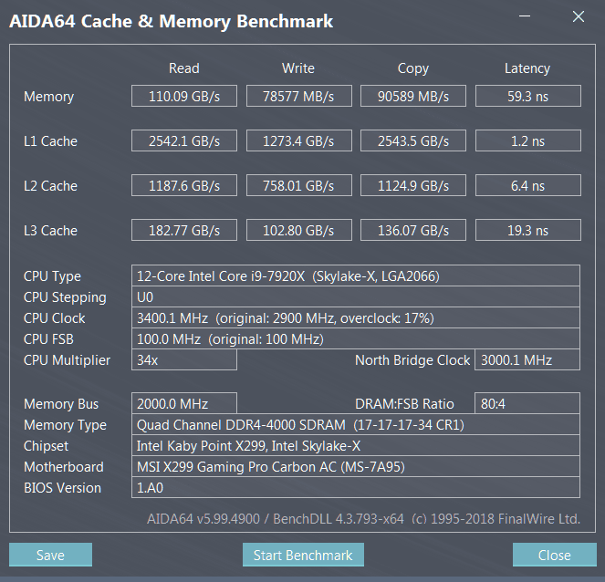Click the North Bridge Clock value

pyautogui.click(x=527, y=360)
